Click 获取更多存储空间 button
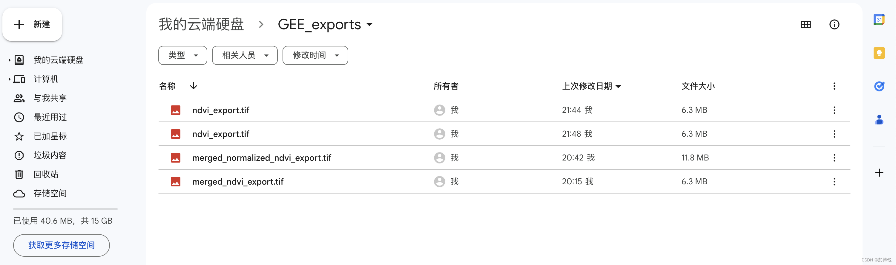Image resolution: width=896 pixels, height=265 pixels. [x=61, y=245]
